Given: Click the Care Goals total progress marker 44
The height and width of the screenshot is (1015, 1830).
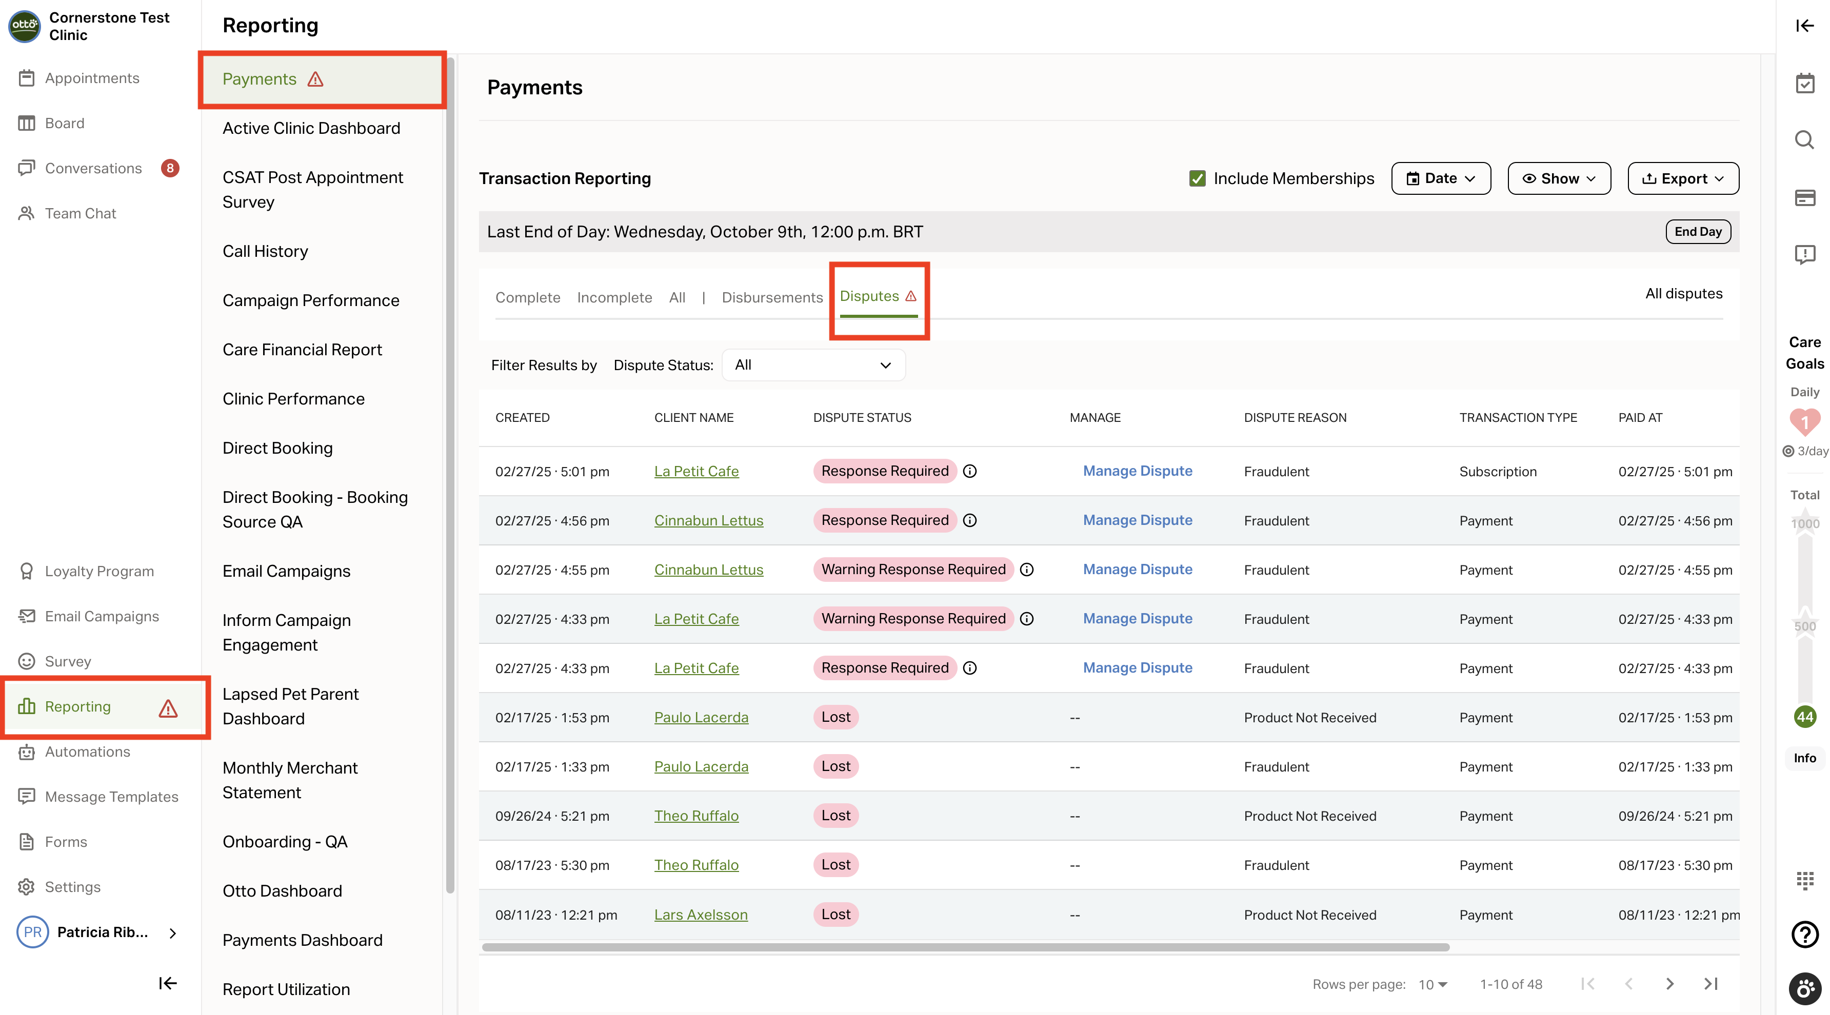Looking at the screenshot, I should [1805, 717].
